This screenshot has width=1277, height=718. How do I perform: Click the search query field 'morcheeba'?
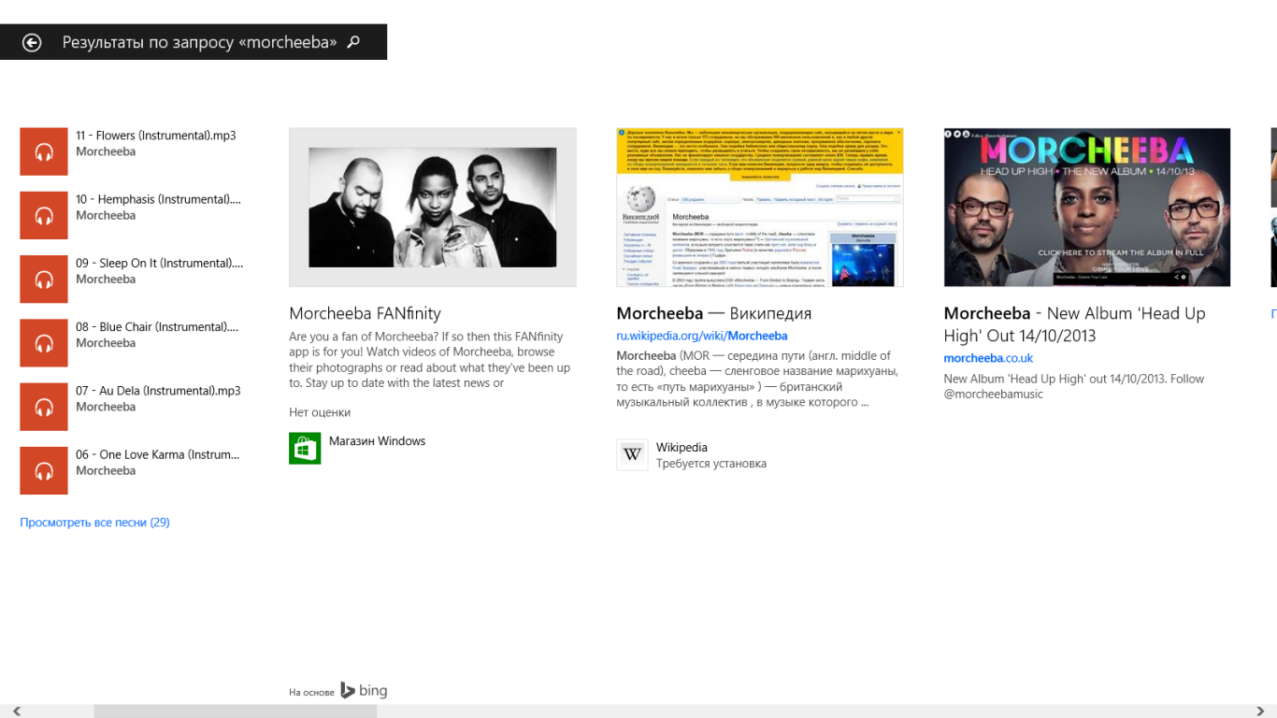click(x=199, y=42)
